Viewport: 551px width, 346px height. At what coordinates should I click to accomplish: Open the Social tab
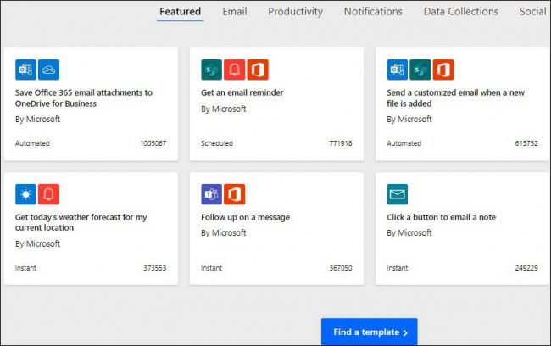click(532, 12)
